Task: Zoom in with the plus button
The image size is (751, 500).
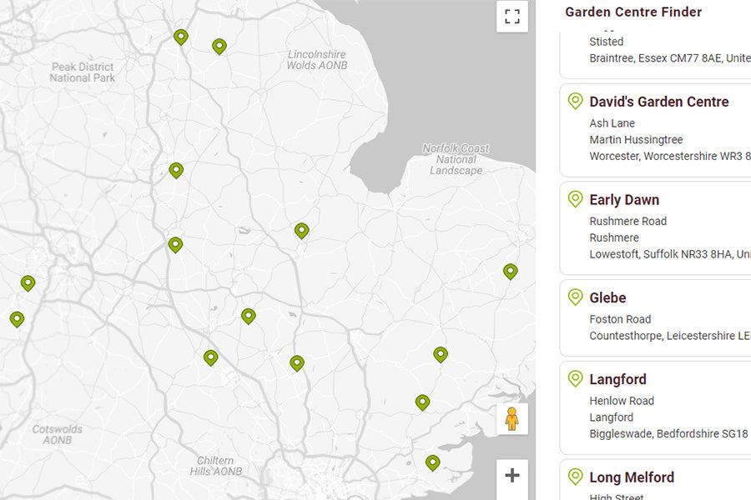Action: [512, 475]
